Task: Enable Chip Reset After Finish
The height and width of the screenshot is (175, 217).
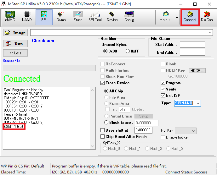Action: pyautogui.click(x=103, y=136)
